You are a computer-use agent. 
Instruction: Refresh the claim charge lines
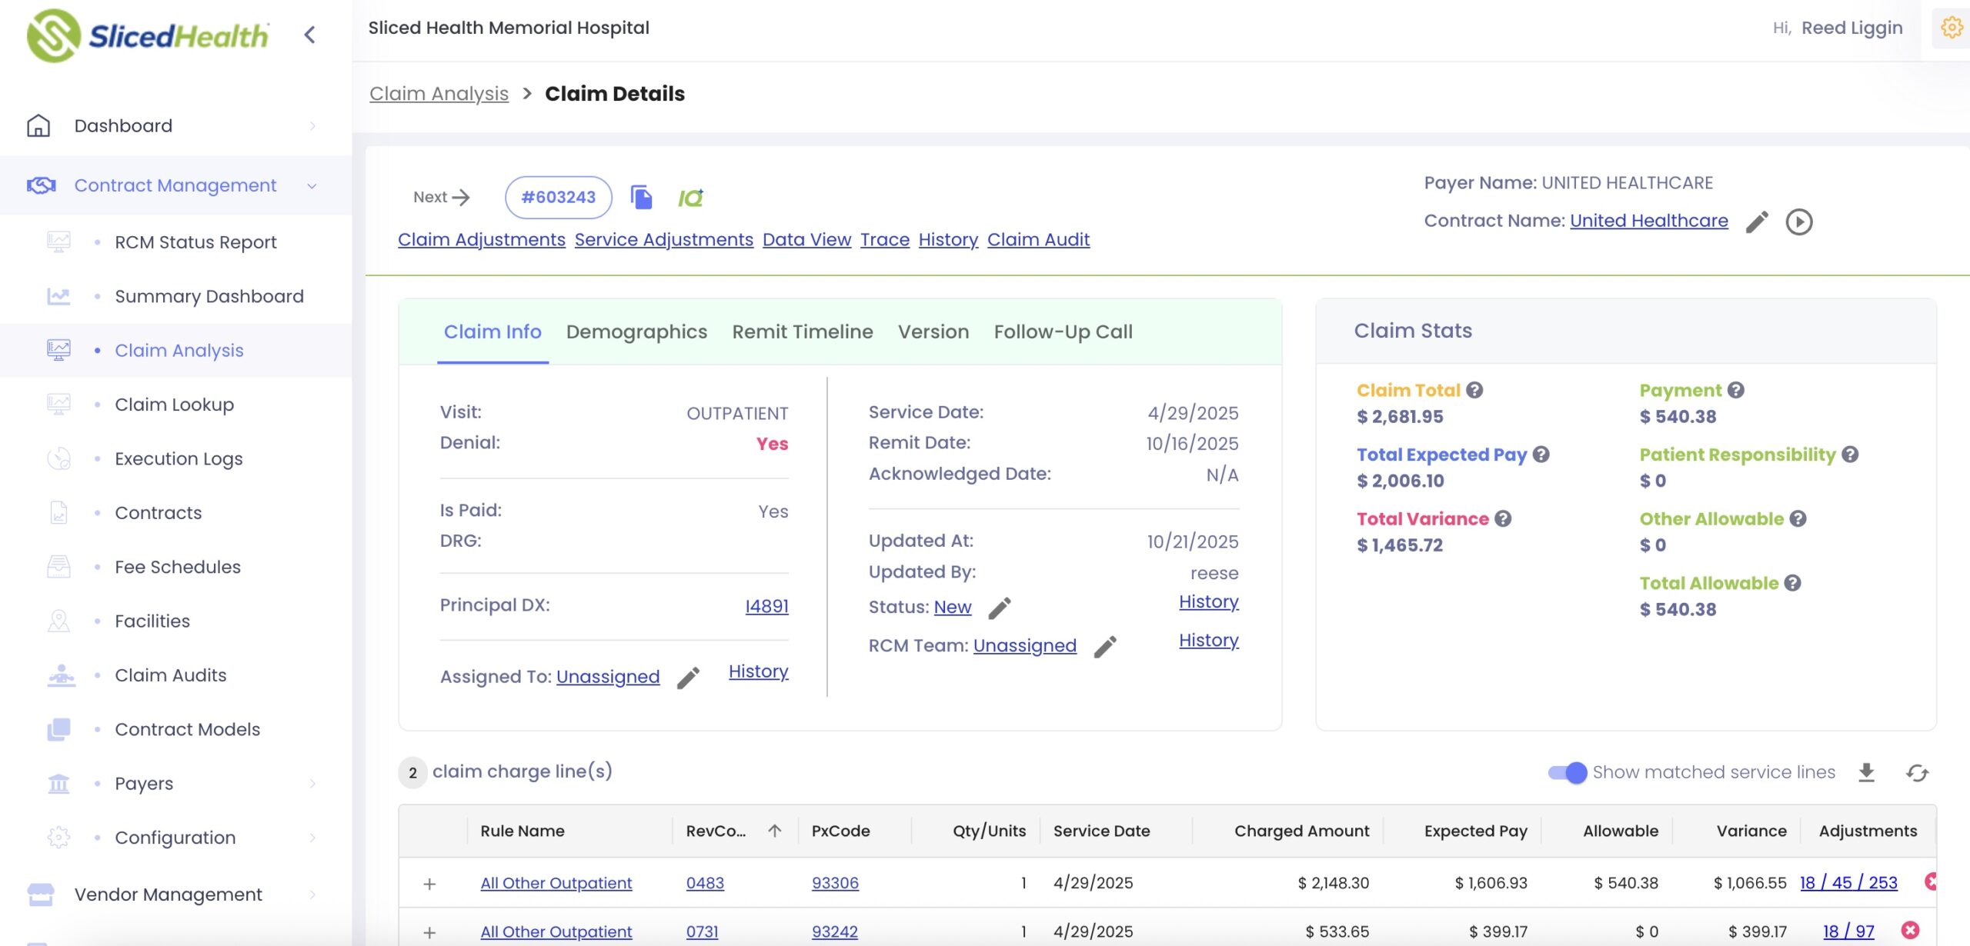pos(1917,772)
